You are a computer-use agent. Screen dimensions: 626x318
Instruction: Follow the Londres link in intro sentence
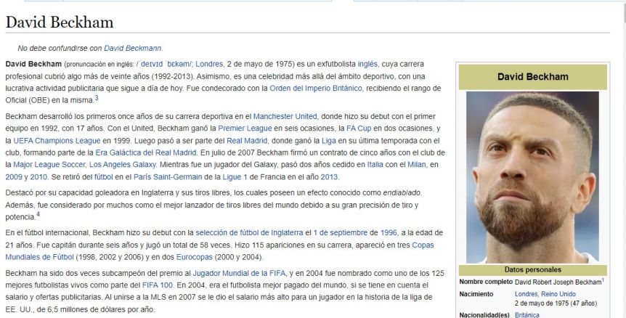click(x=209, y=64)
